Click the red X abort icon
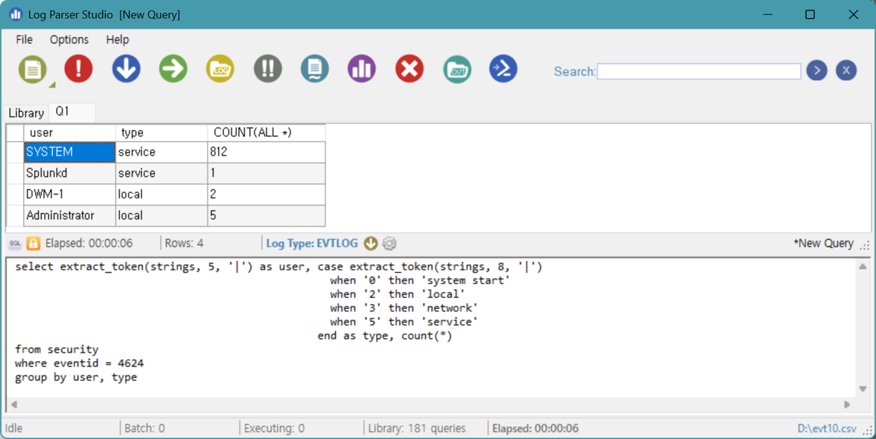The height and width of the screenshot is (439, 876). pyautogui.click(x=409, y=69)
